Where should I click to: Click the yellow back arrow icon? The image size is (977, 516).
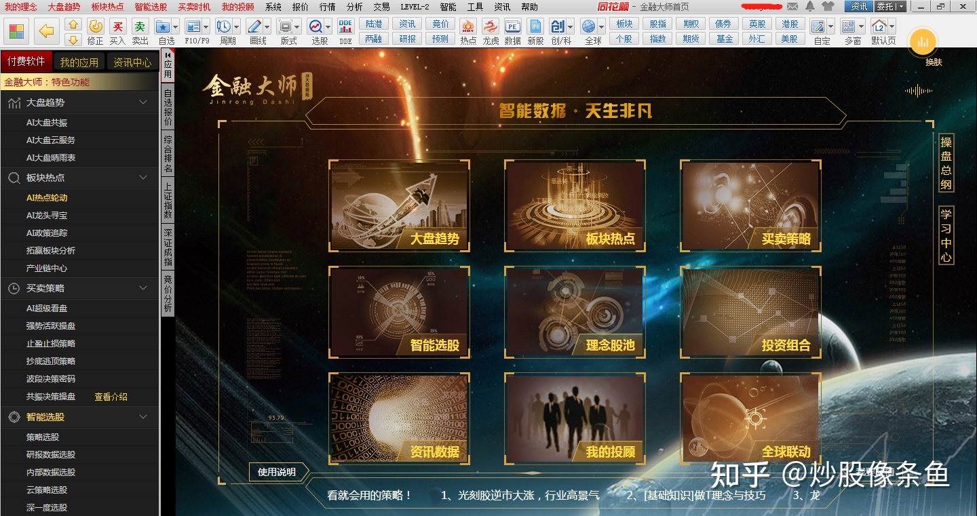[x=45, y=30]
